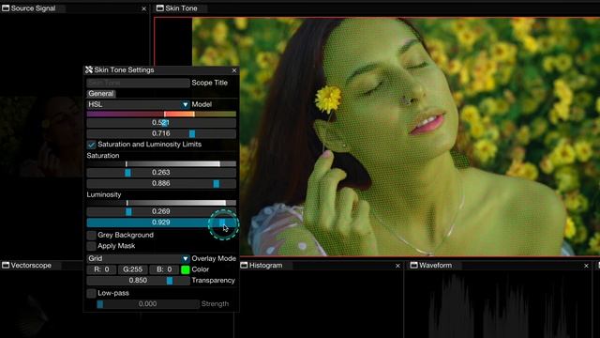This screenshot has height=338, width=600.
Task: Close the Skin Tone Settings dialog
Action: click(234, 70)
